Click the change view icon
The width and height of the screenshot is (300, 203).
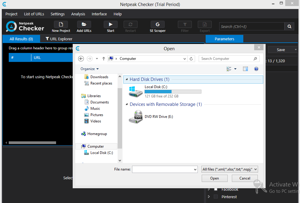[x=229, y=69]
